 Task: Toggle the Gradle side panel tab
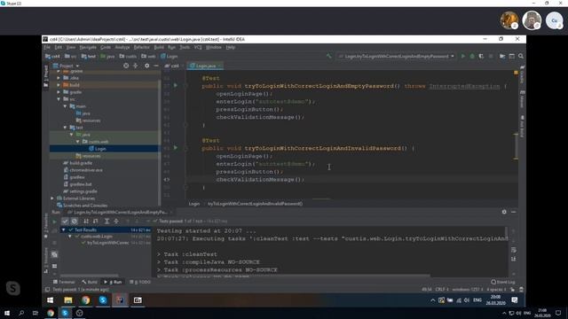522,74
